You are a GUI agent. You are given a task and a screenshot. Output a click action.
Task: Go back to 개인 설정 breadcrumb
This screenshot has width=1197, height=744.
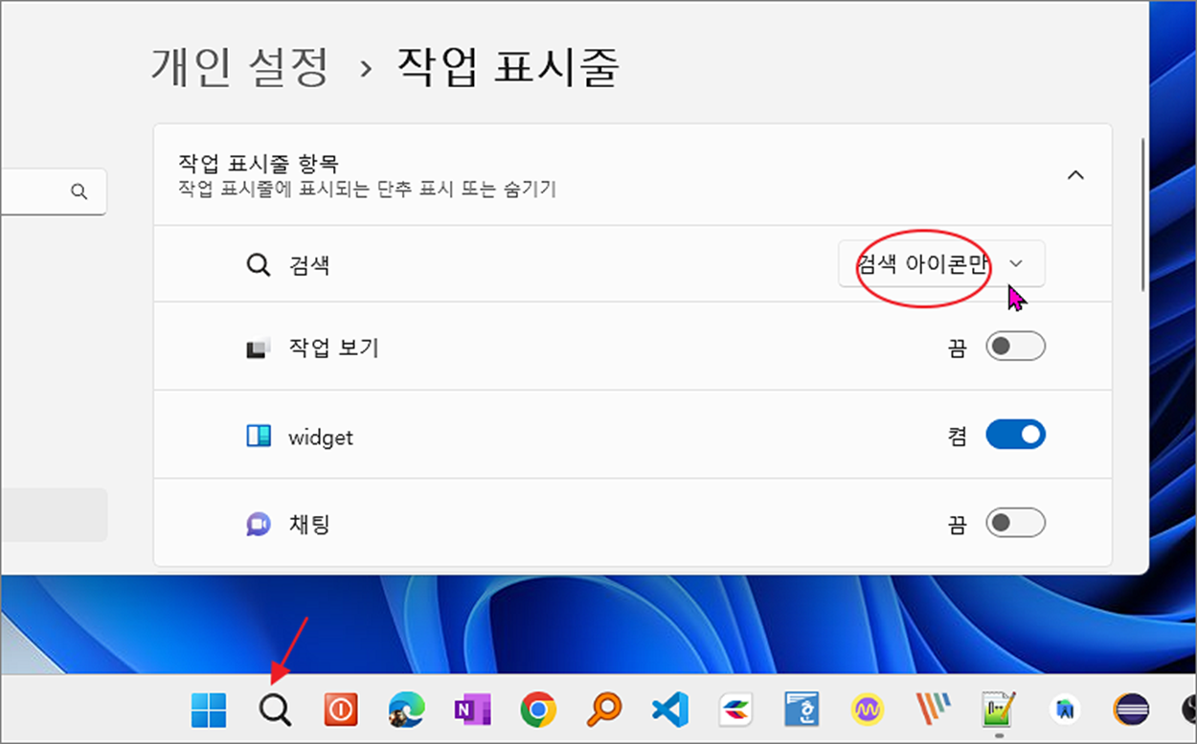tap(239, 67)
